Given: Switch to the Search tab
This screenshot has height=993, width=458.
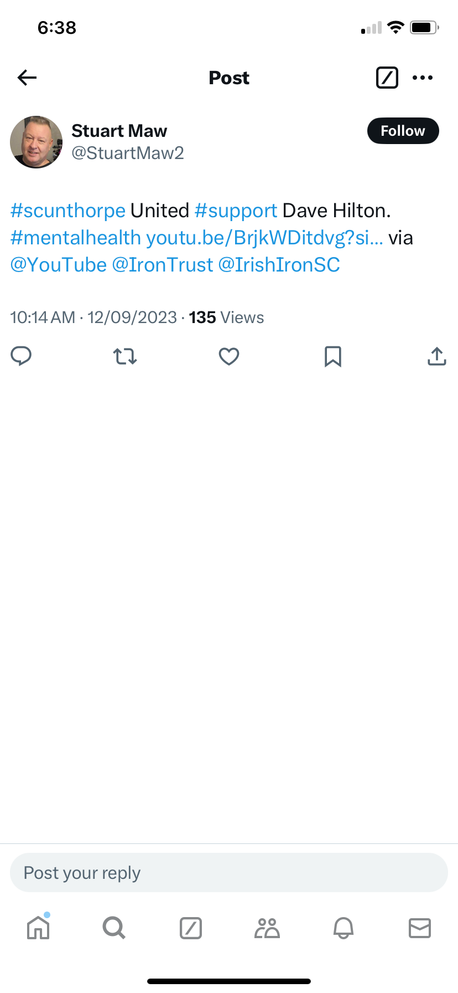Looking at the screenshot, I should [x=114, y=928].
